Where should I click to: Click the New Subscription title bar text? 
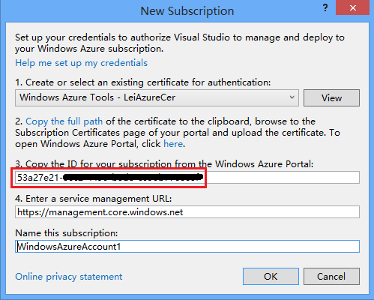click(x=187, y=11)
